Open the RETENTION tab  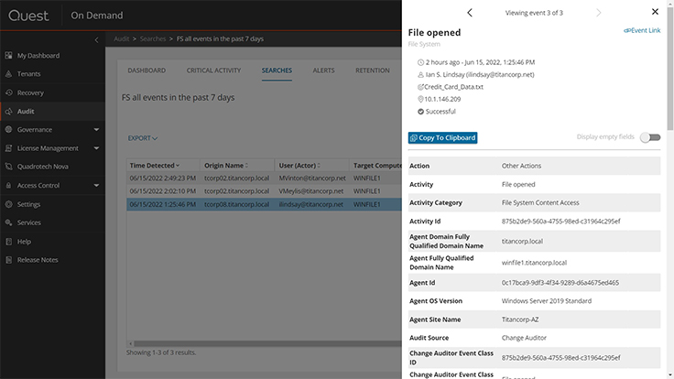point(372,70)
